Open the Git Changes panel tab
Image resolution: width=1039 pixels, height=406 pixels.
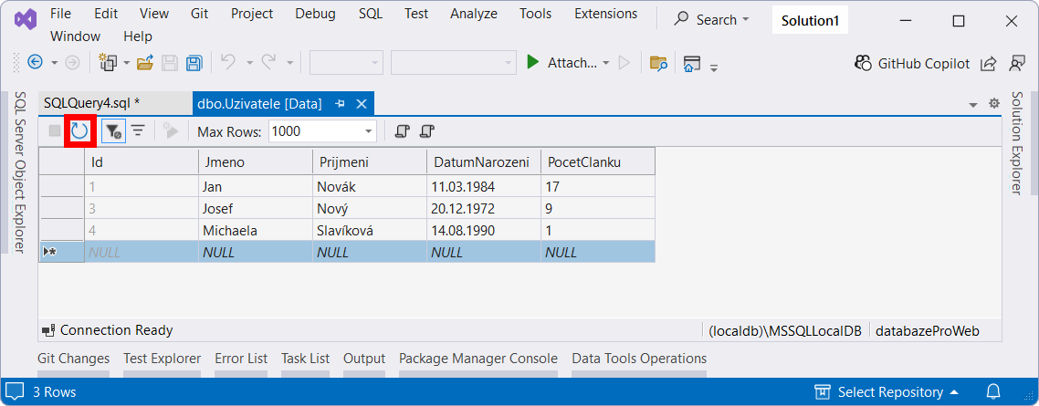tap(74, 359)
